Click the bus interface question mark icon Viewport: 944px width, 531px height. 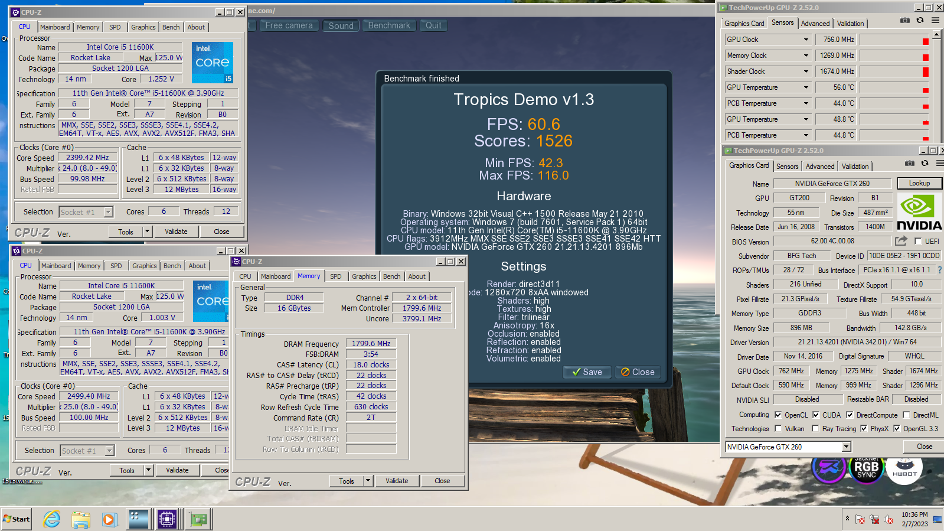(939, 270)
